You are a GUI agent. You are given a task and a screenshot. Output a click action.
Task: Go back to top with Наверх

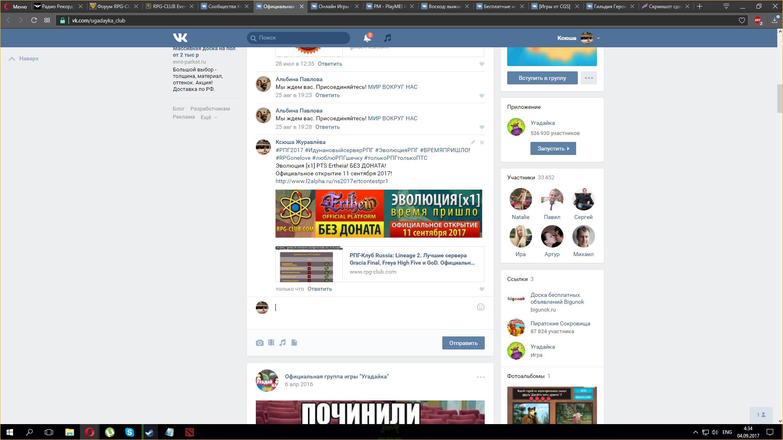(24, 58)
